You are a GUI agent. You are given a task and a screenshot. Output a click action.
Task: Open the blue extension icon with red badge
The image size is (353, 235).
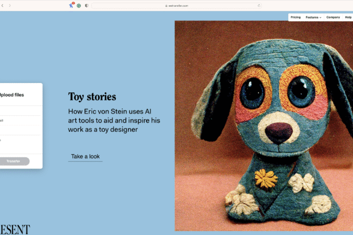pyautogui.click(x=72, y=5)
